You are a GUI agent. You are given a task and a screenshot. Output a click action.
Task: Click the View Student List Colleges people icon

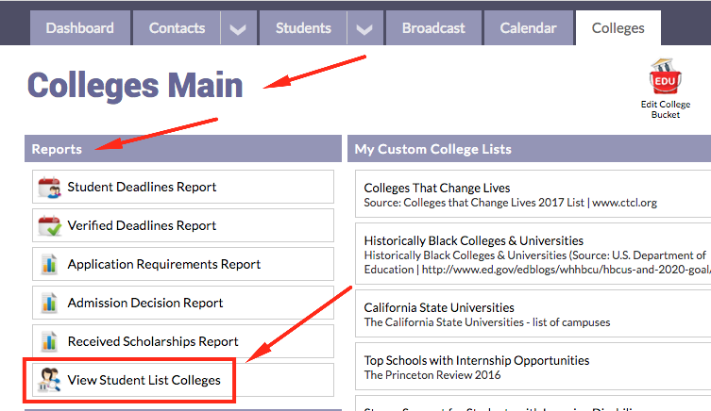coord(49,380)
